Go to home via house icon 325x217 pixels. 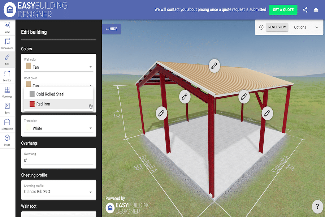point(316,10)
